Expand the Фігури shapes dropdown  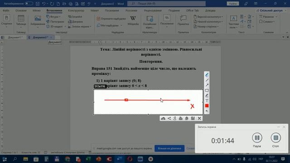[53, 17]
